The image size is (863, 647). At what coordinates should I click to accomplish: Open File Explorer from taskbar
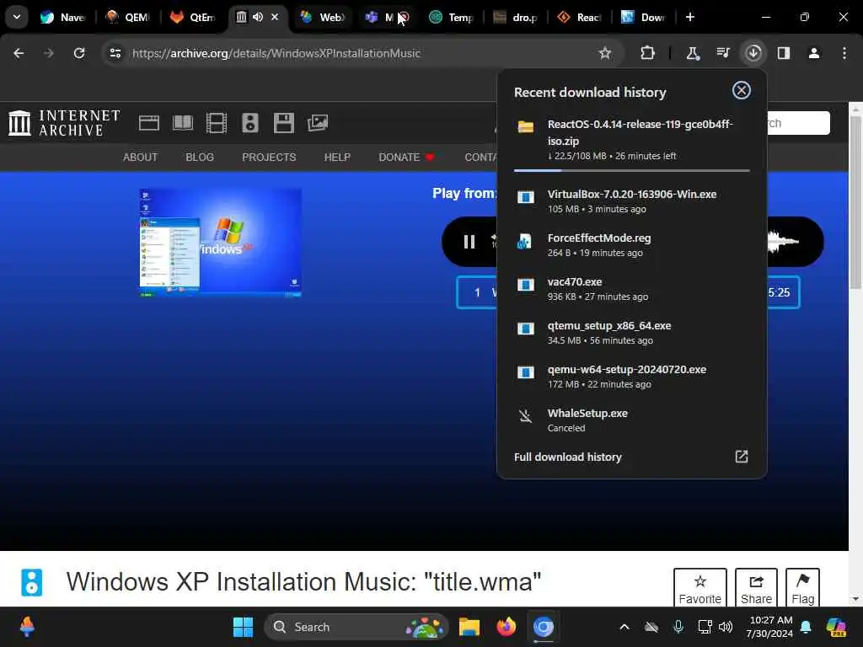coord(469,627)
